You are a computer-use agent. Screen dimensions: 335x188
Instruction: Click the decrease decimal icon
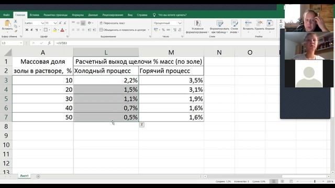click(x=180, y=30)
